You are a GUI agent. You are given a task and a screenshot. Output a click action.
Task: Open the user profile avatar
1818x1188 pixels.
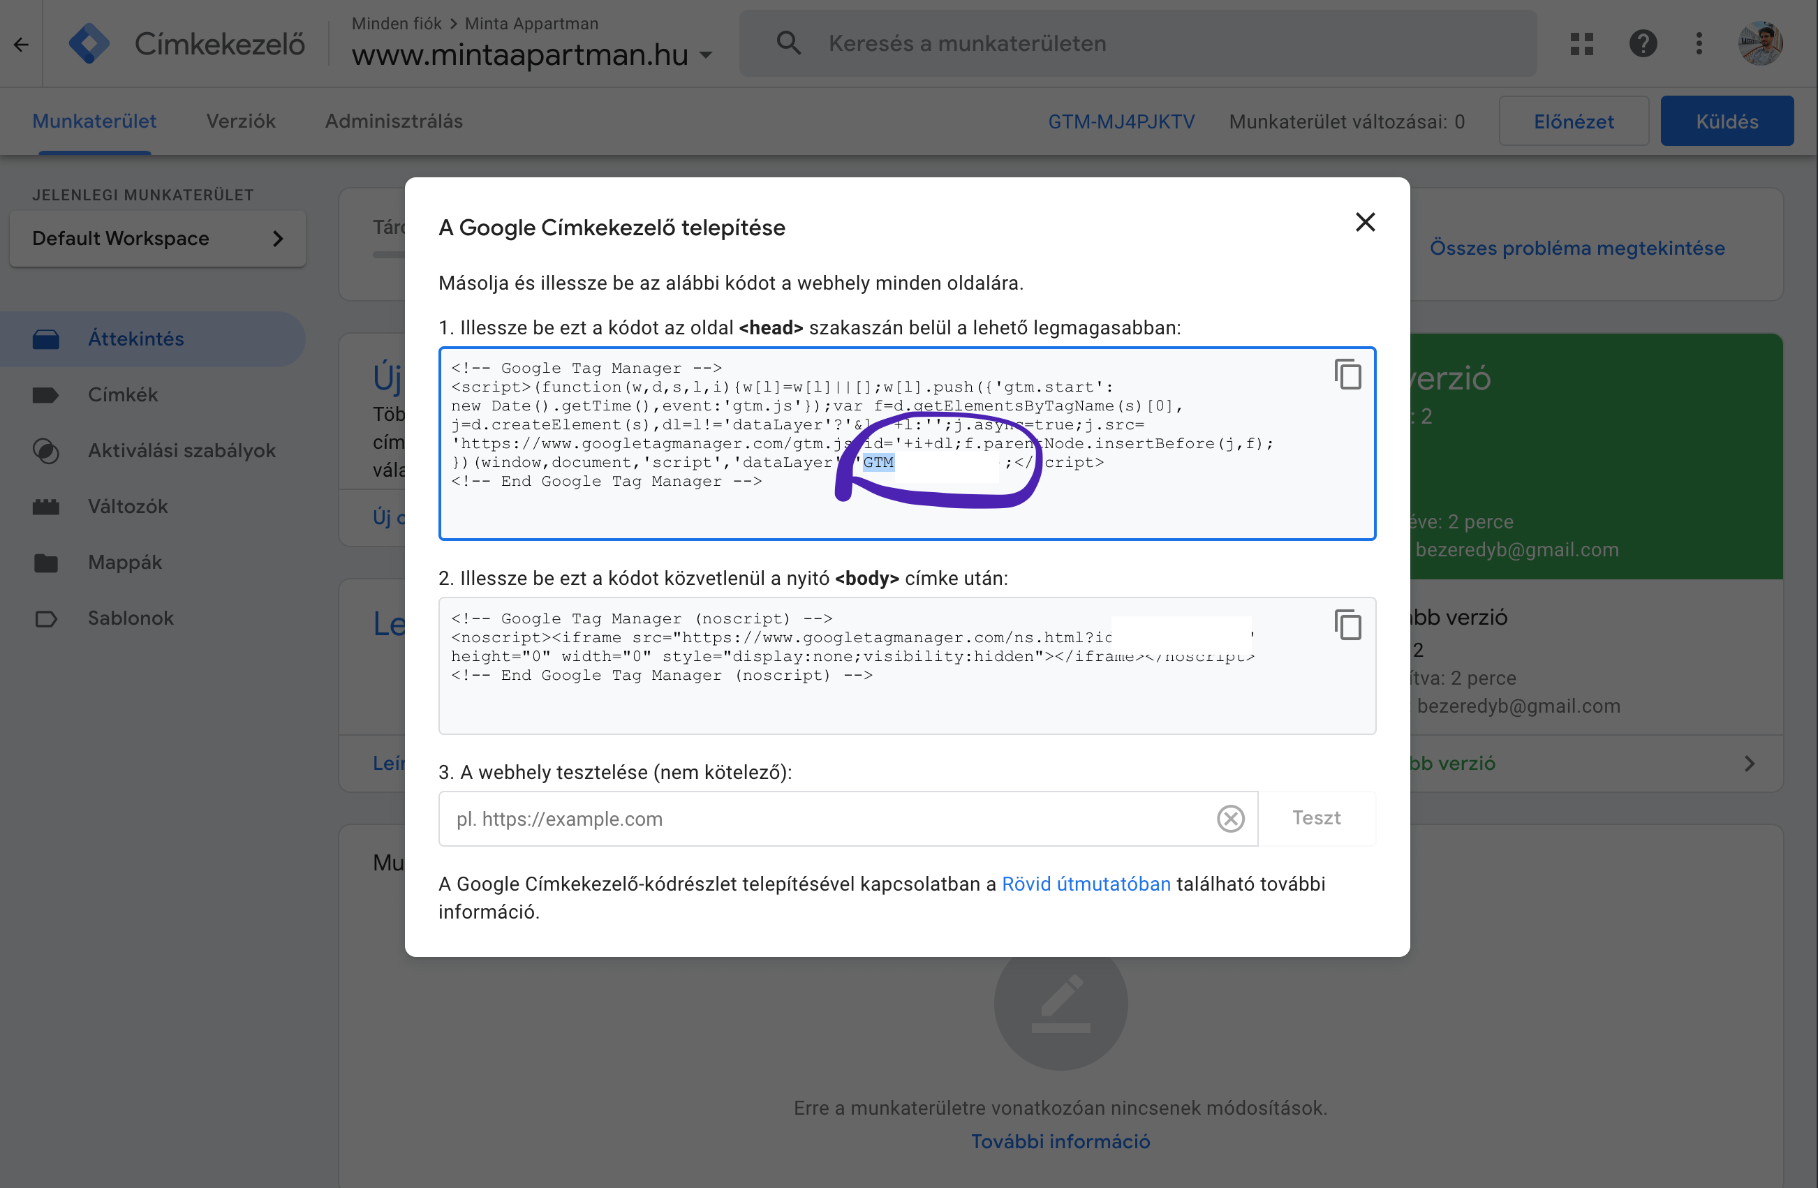1760,43
